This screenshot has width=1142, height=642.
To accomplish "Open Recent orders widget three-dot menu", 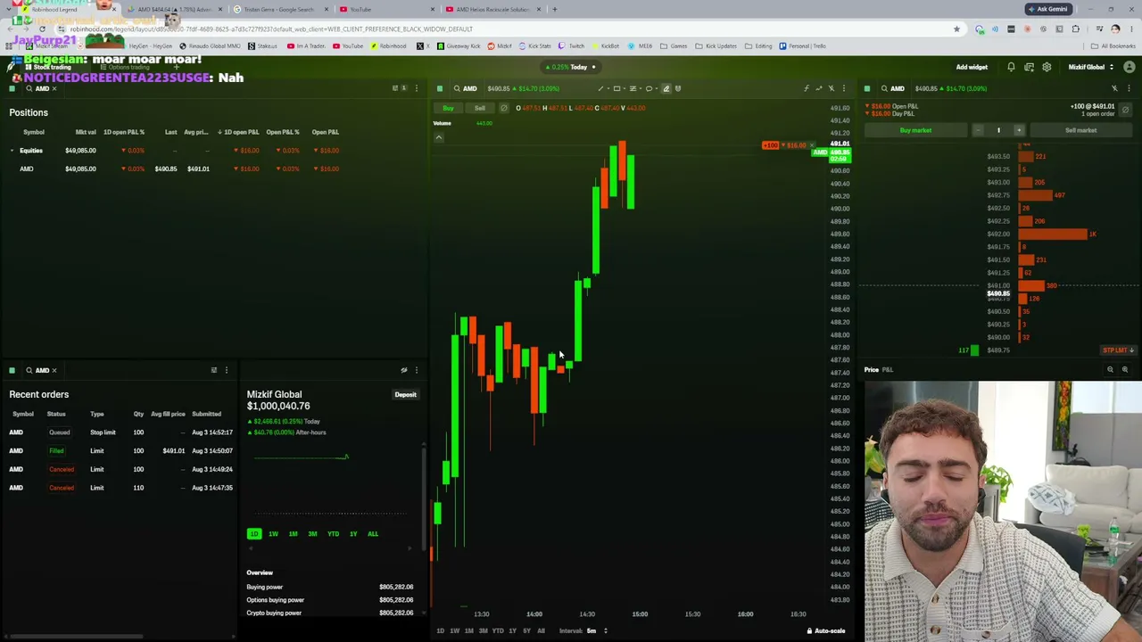I will [226, 370].
